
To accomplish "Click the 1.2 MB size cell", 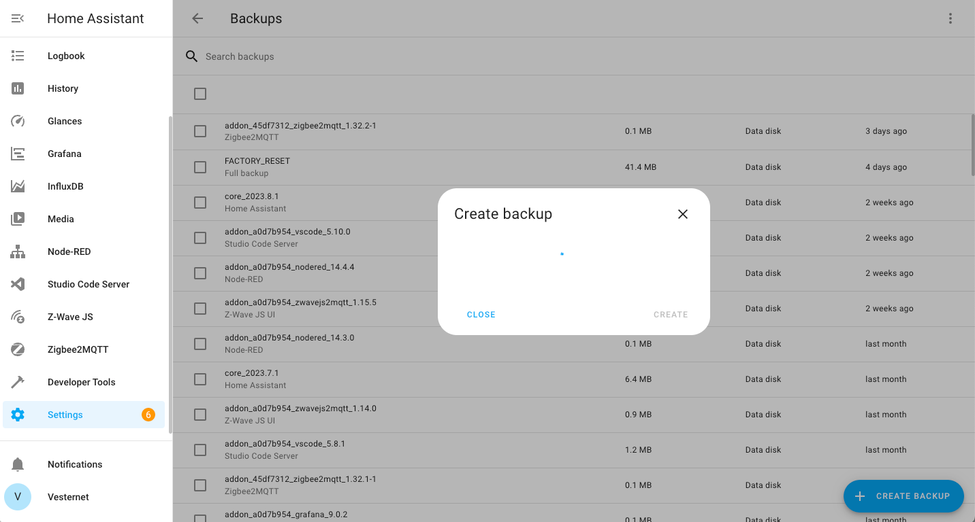I will coord(638,450).
